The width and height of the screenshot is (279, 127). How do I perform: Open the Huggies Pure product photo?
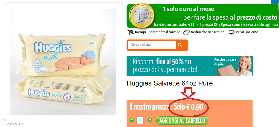point(63,62)
